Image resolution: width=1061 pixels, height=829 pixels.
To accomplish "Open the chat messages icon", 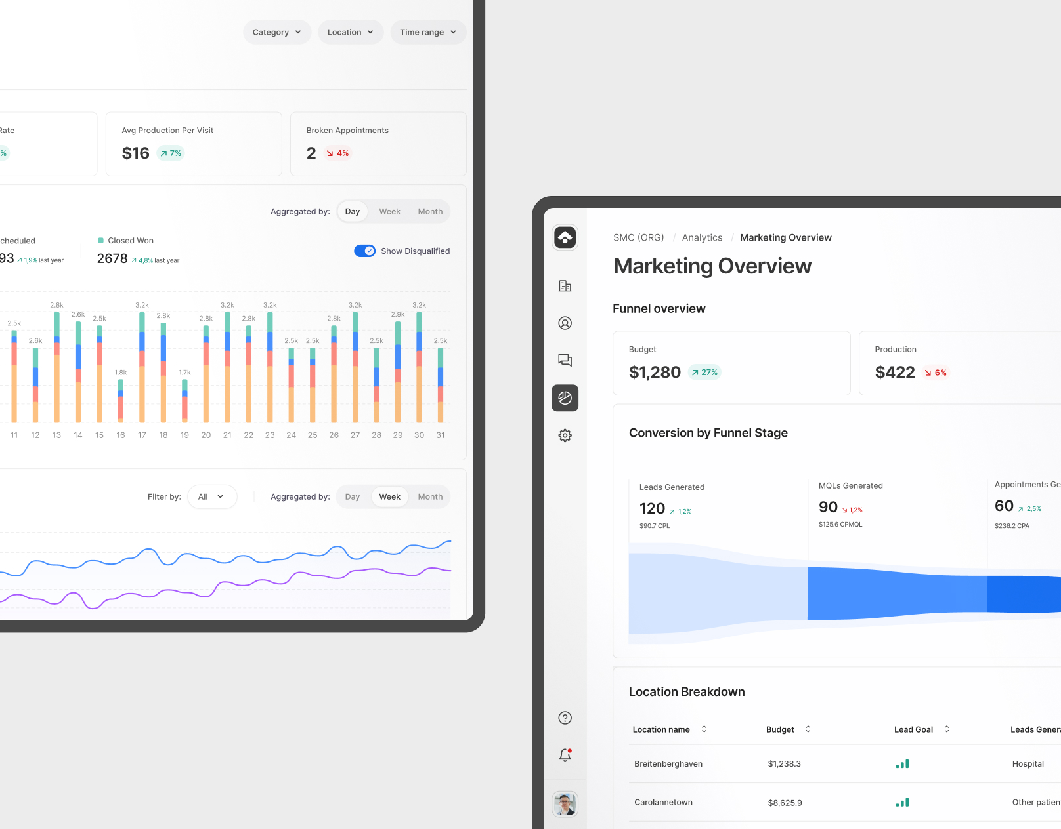I will tap(565, 360).
